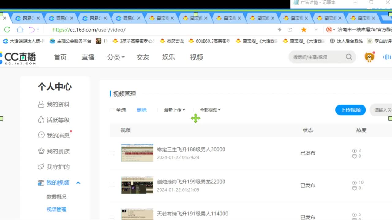Image resolution: width=392 pixels, height=220 pixels.
Task: Click play-count icon in 剑烛沧海 row
Action: 355,182
